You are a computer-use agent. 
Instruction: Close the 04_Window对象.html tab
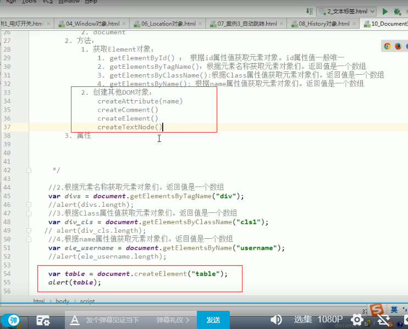click(124, 24)
